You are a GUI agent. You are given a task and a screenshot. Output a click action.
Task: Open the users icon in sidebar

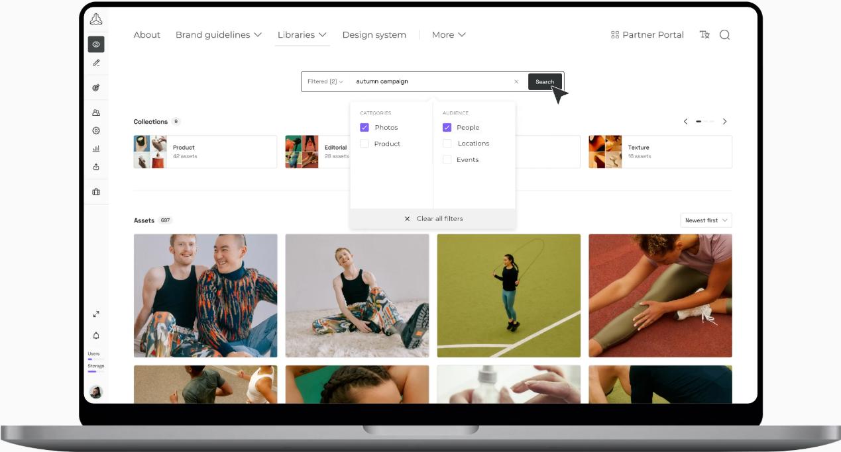pos(96,113)
